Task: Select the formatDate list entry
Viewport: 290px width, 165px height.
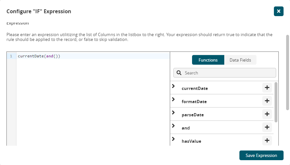Action: (194, 102)
